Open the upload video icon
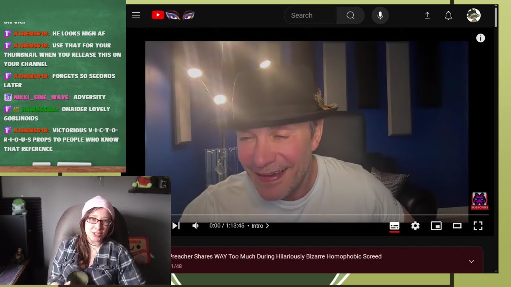Viewport: 511px width, 287px height. tap(427, 16)
